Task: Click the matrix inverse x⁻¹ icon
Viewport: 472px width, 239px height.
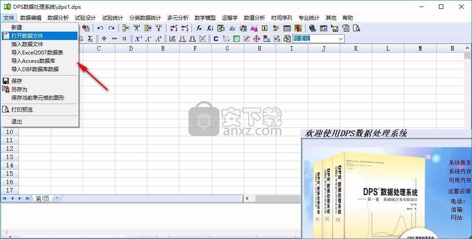Action: [x=138, y=38]
